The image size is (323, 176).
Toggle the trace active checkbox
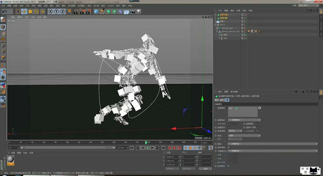(x=257, y=124)
